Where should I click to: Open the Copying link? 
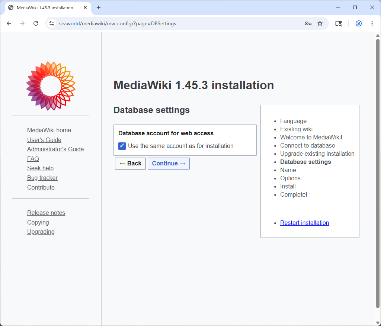point(38,222)
